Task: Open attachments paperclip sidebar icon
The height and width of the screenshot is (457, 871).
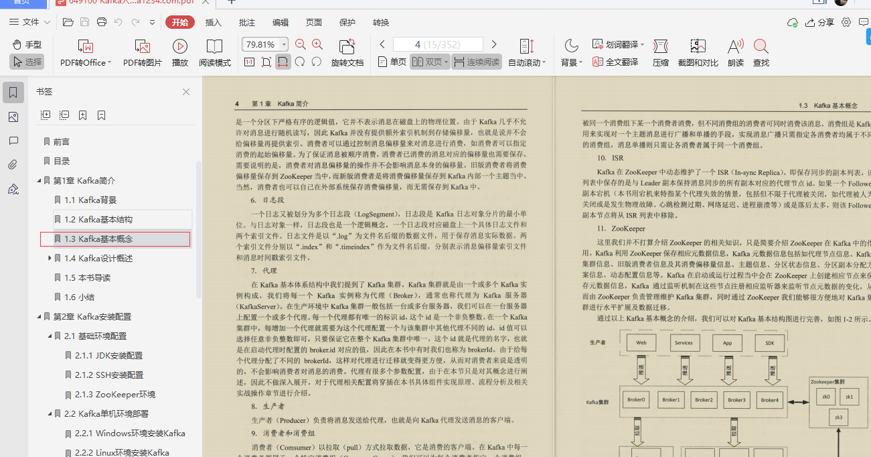Action: pyautogui.click(x=13, y=165)
